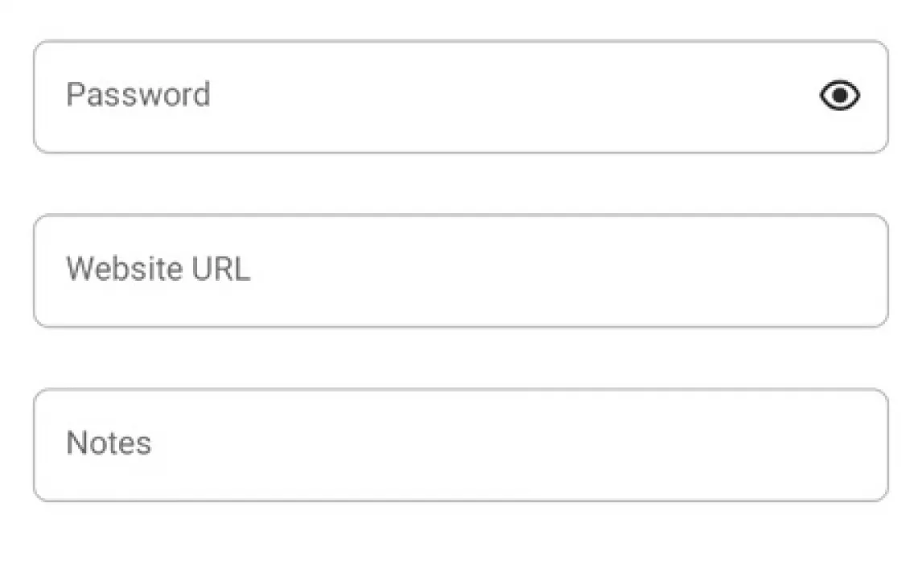Reveal password characters via the eye toggle
Viewport: 922px width, 576px height.
pyautogui.click(x=840, y=96)
